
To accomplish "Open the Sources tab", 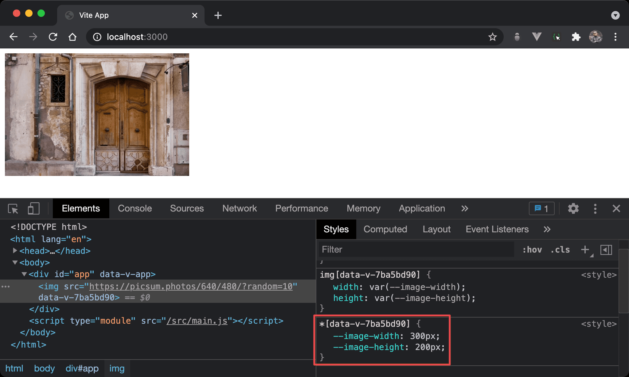I will point(187,208).
